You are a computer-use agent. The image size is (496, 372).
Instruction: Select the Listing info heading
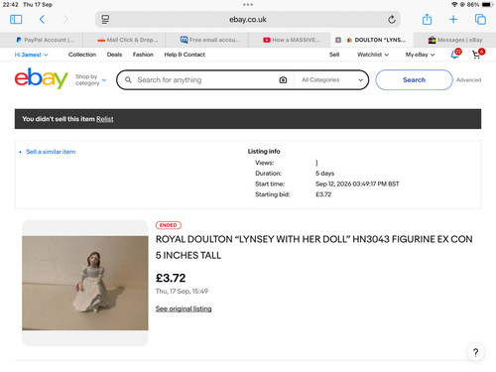264,152
